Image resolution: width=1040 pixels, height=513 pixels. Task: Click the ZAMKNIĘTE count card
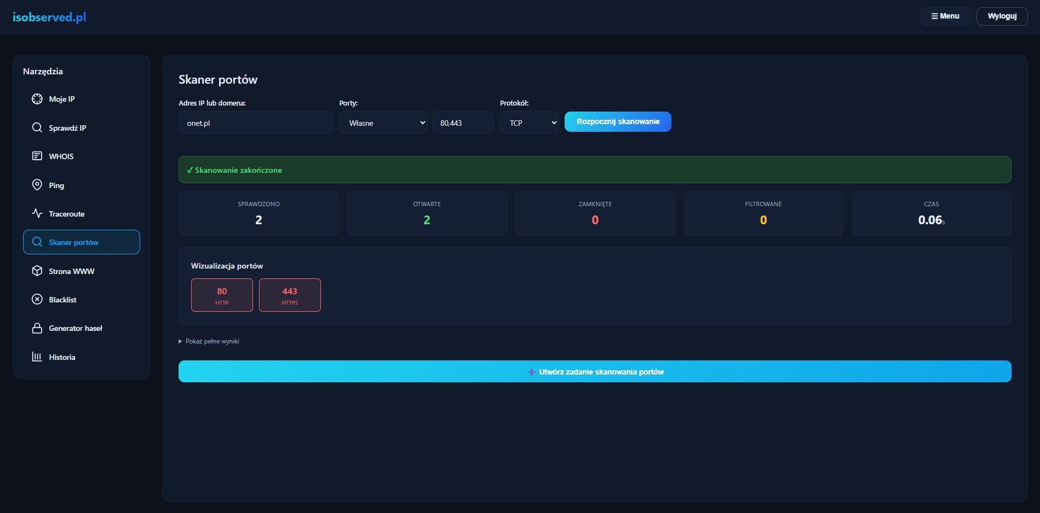pyautogui.click(x=595, y=213)
